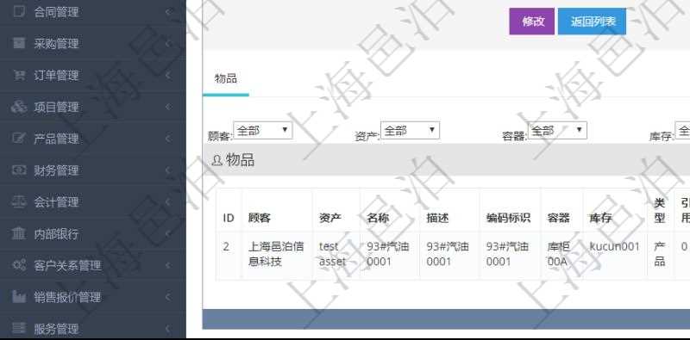This screenshot has width=690, height=340.
Task: Click the 合同管理 sidebar icon
Action: tap(18, 11)
